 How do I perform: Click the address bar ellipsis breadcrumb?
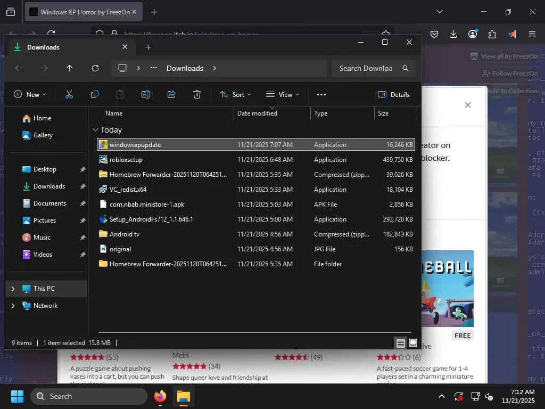[x=154, y=68]
